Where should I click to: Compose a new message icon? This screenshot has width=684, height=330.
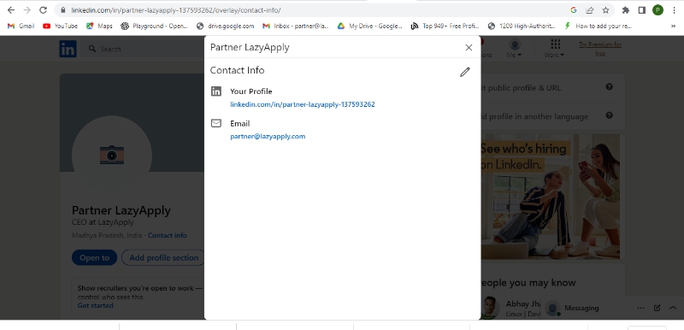(657, 308)
